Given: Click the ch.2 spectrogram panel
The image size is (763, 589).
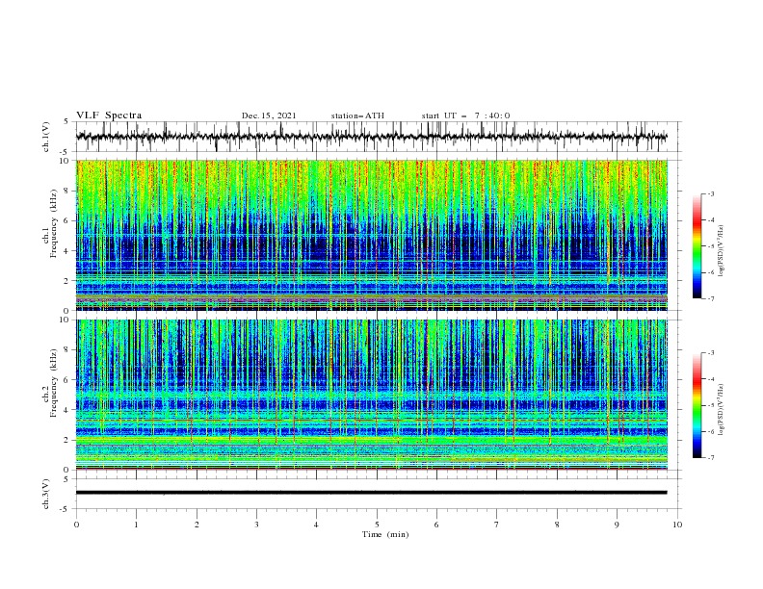Looking at the screenshot, I should [x=372, y=395].
